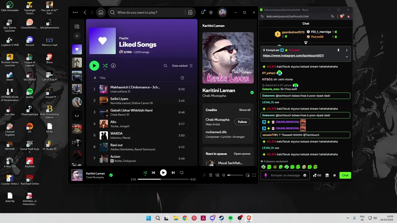Viewport: 397px width, 223px height.
Task: Open iLYAS profile link under Liked Songs
Action: pyautogui.click(x=128, y=52)
